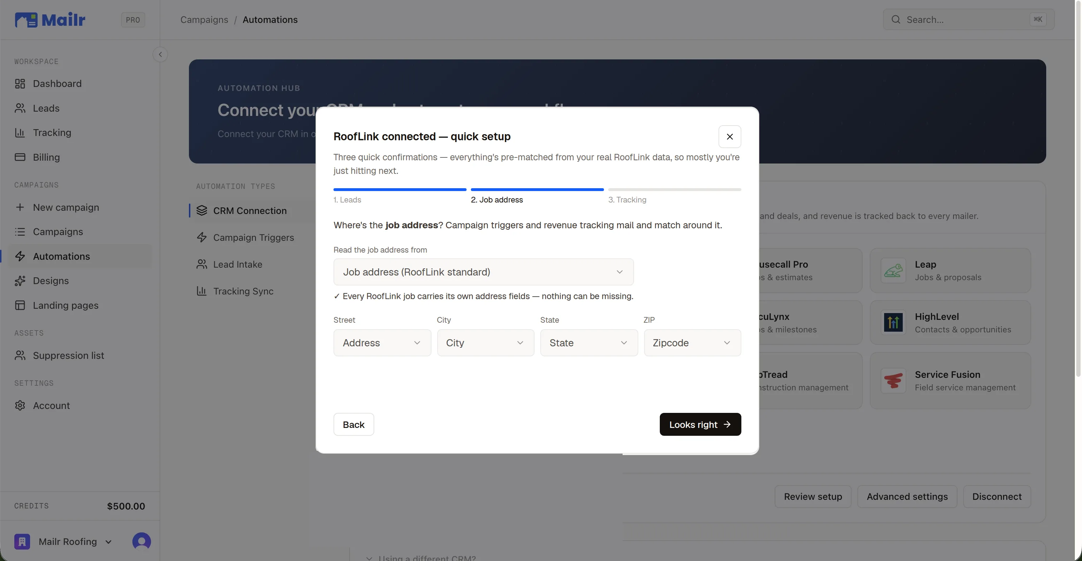The height and width of the screenshot is (561, 1082).
Task: Open the Campaigns sidebar item
Action: tap(80, 232)
